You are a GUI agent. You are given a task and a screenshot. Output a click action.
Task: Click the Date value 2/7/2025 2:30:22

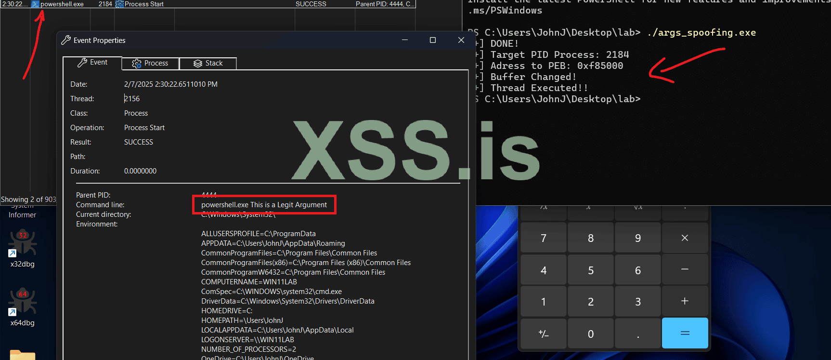coord(171,84)
